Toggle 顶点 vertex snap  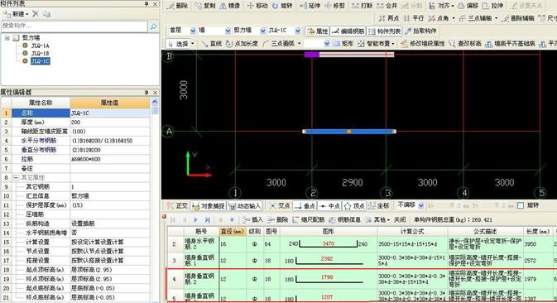pyautogui.click(x=354, y=205)
